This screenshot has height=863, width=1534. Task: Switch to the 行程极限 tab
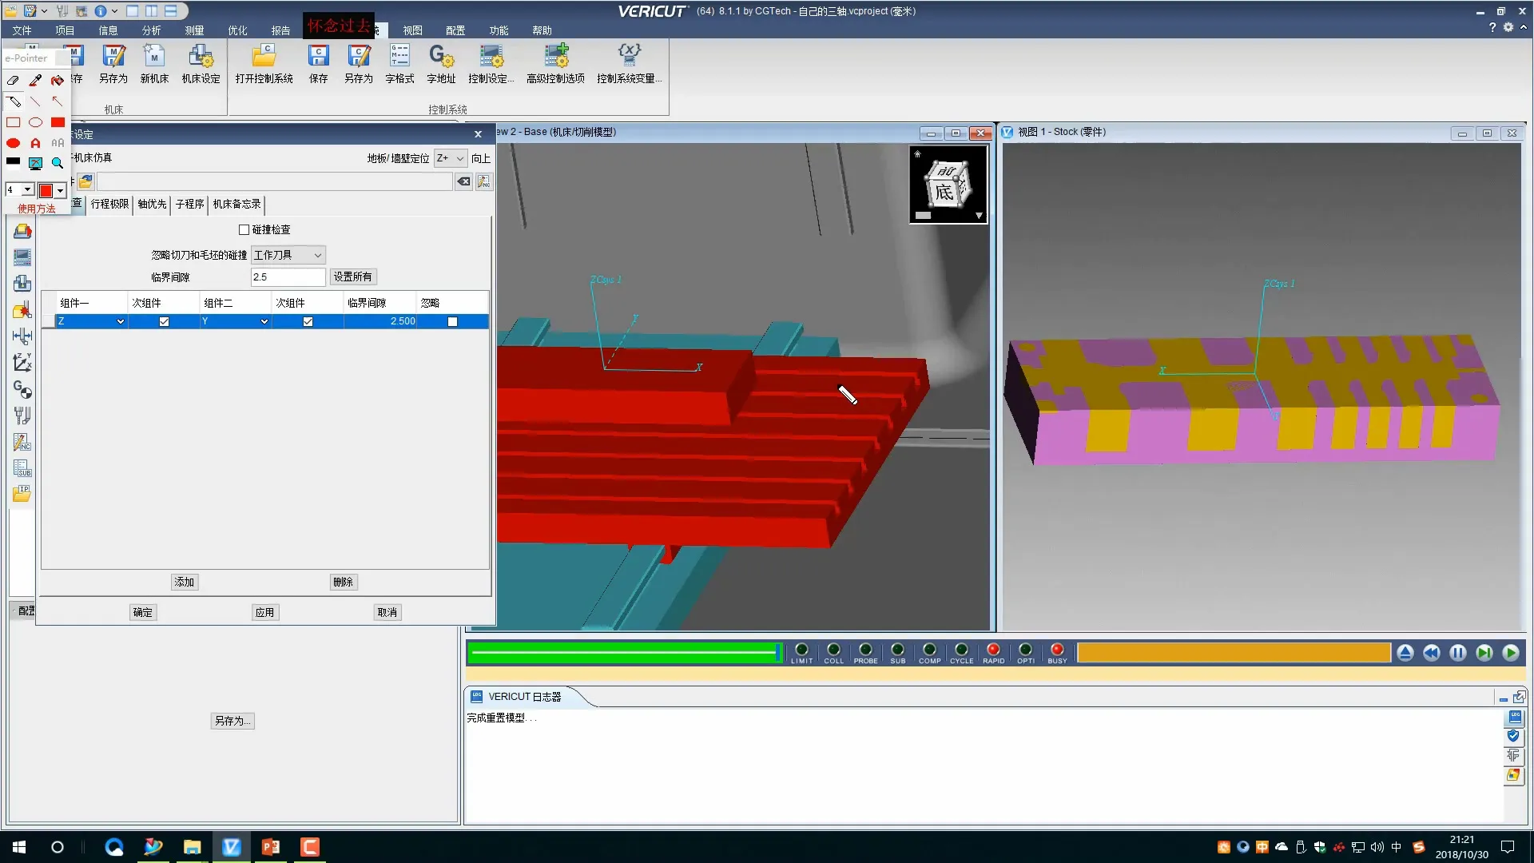109,204
